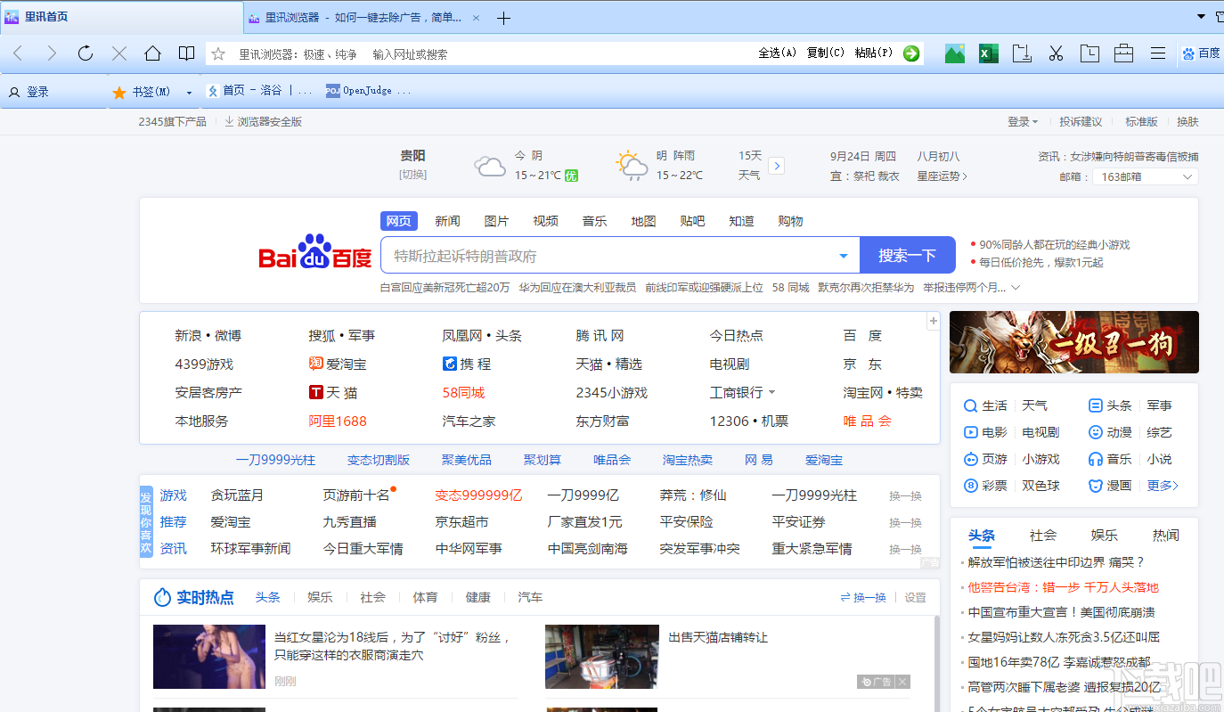
Task: Close the 出售天猫店铺转让 ad
Action: point(903,682)
